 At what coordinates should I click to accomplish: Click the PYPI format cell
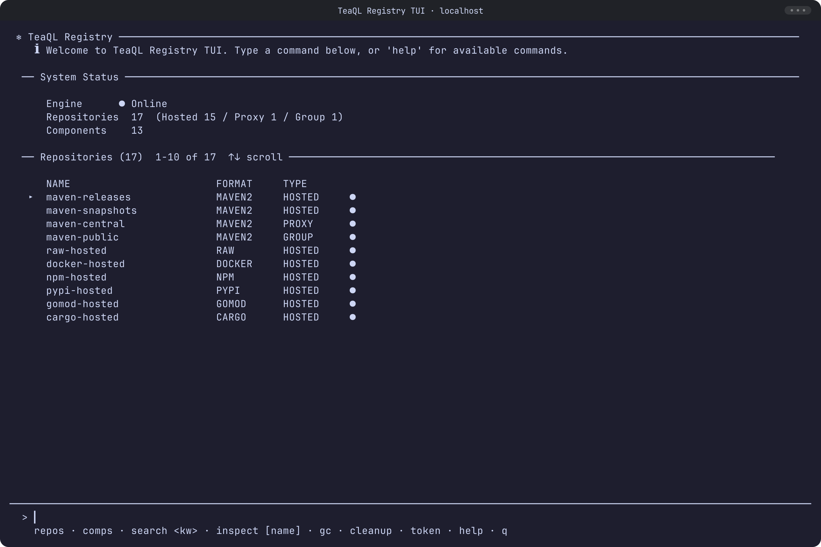(x=228, y=291)
